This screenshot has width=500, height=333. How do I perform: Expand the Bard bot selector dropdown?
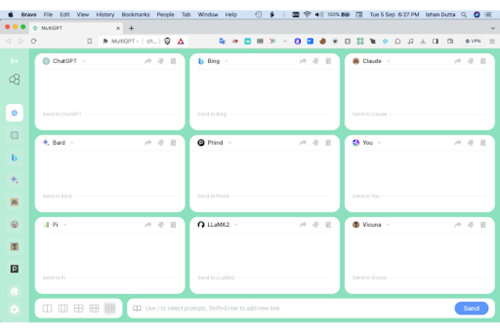pos(72,143)
